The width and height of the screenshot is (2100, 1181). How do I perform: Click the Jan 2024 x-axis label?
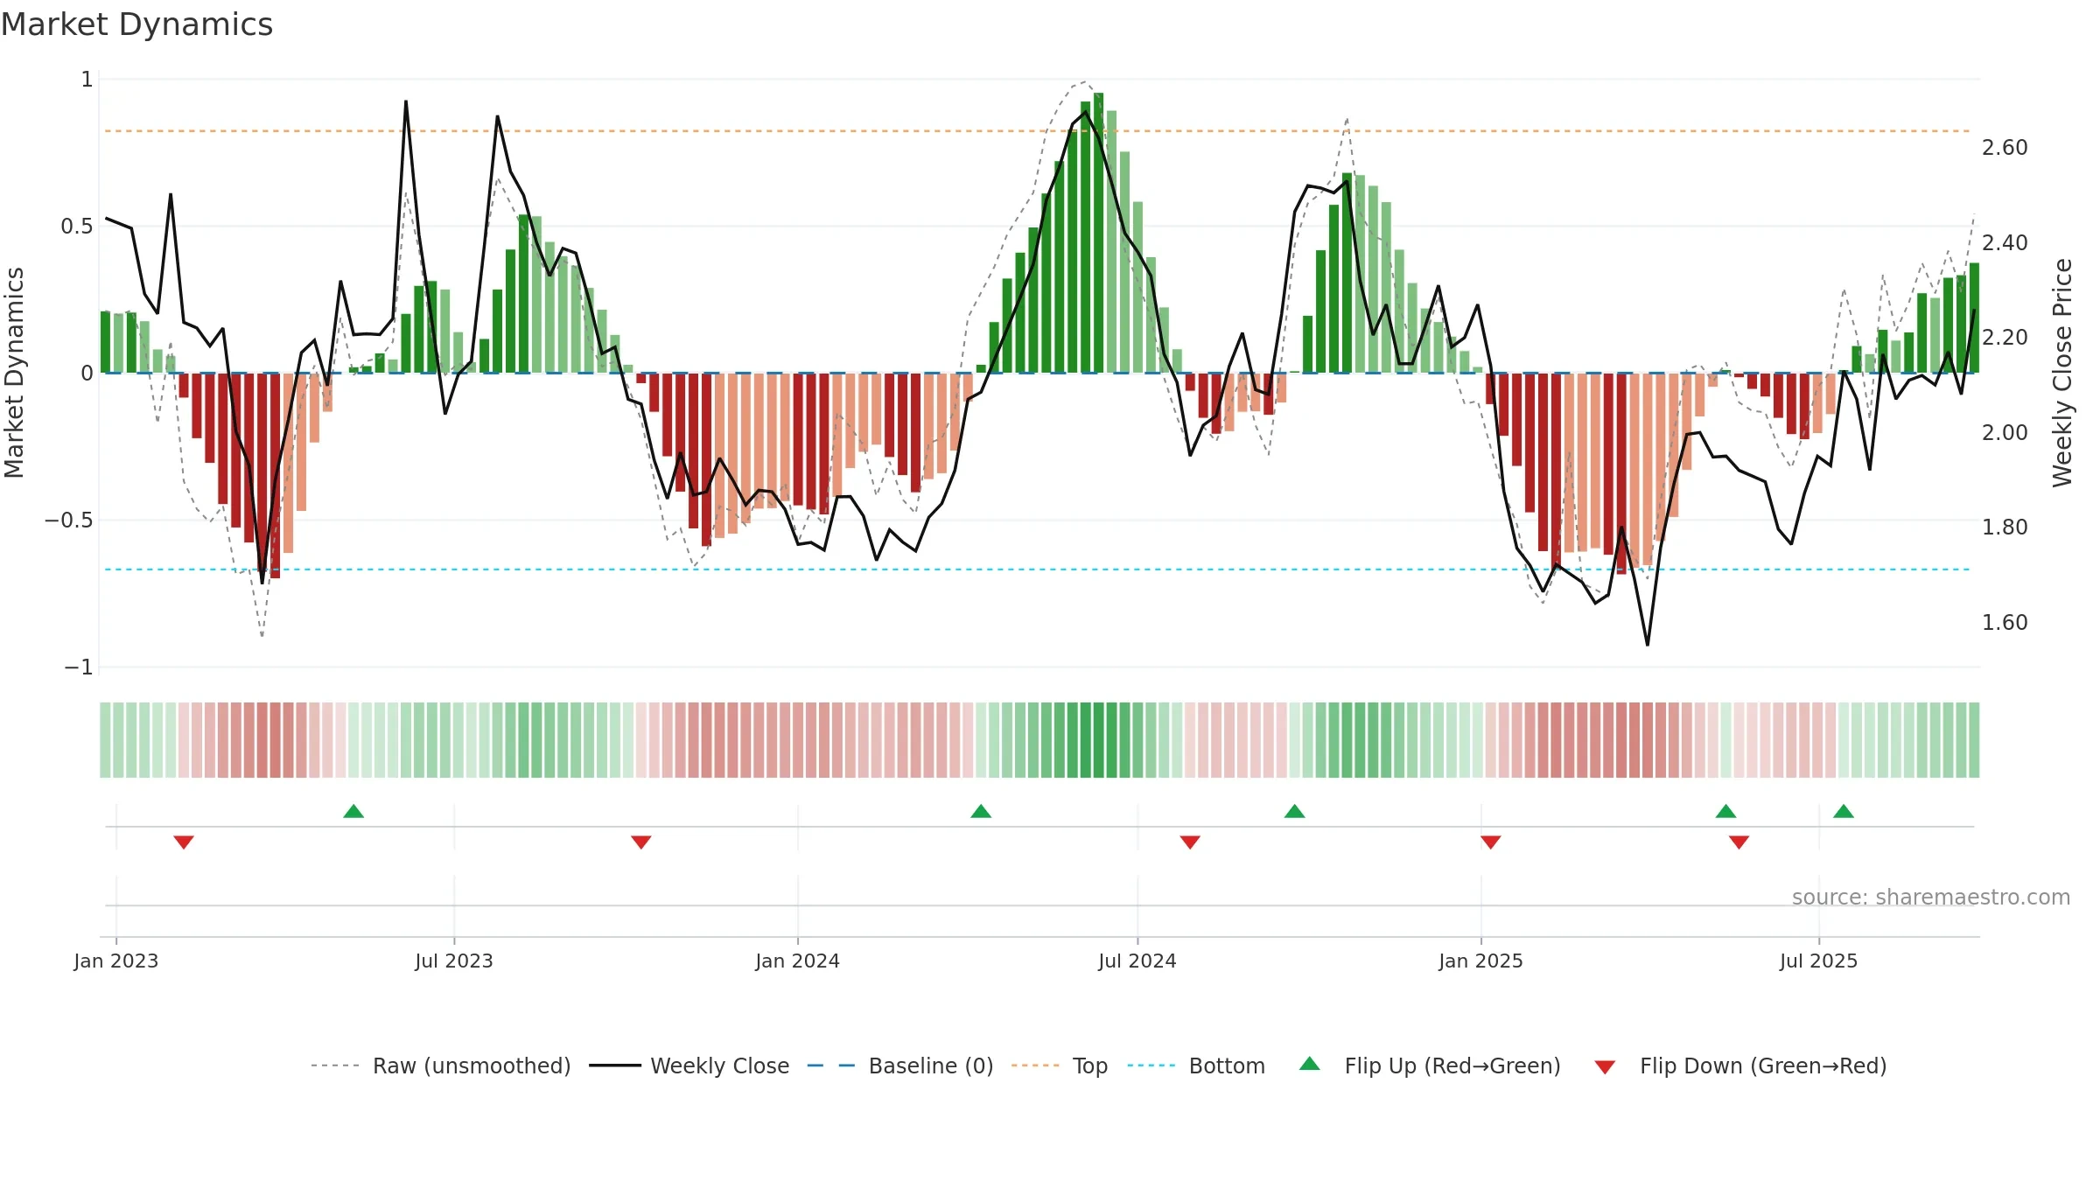[798, 961]
